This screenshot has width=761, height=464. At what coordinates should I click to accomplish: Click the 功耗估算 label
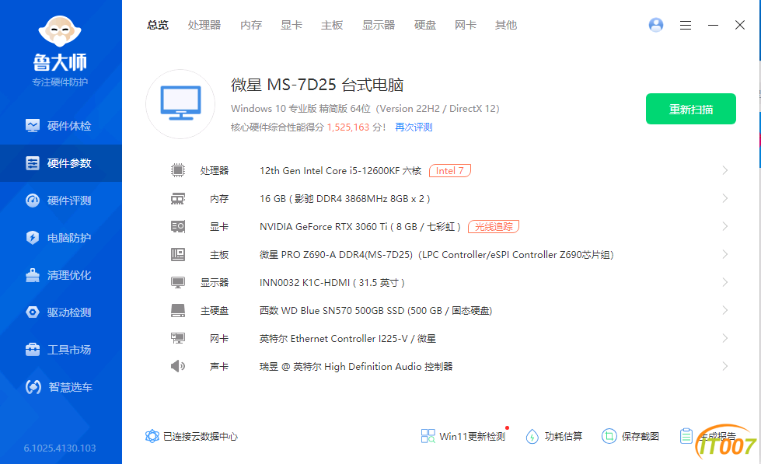564,436
